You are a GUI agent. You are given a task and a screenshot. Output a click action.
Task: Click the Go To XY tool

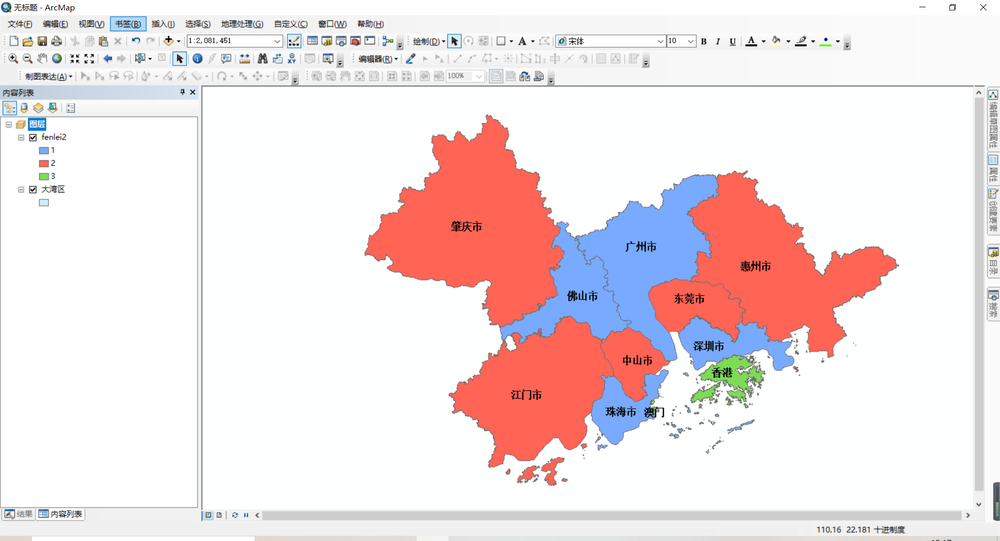pos(292,59)
